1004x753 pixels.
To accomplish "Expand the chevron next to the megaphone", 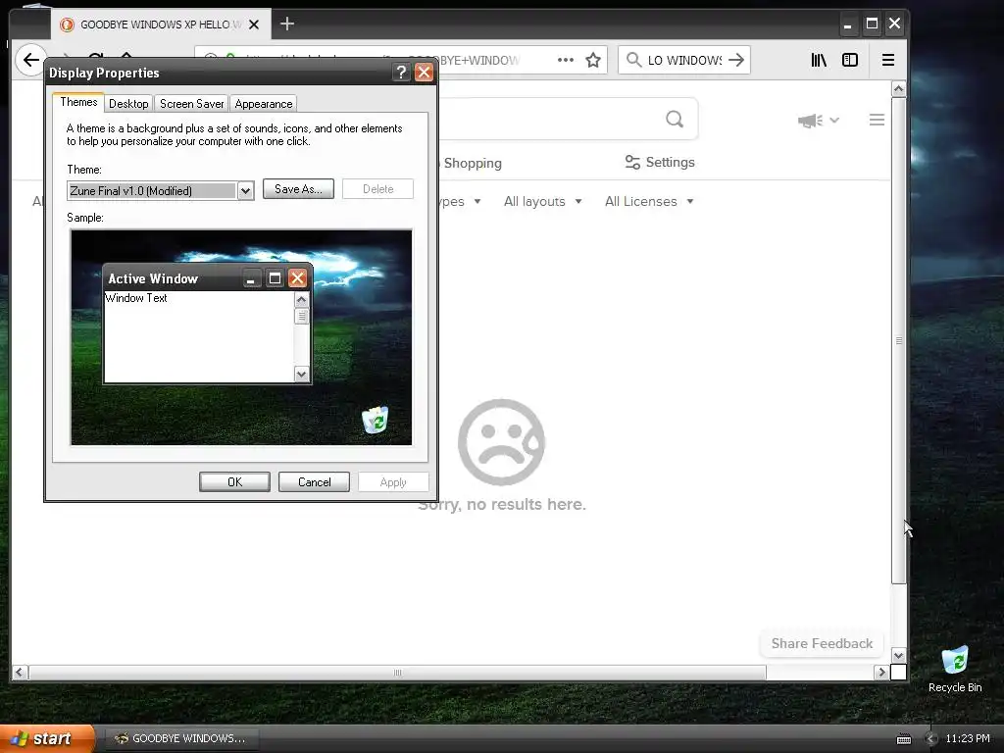I will (x=834, y=120).
